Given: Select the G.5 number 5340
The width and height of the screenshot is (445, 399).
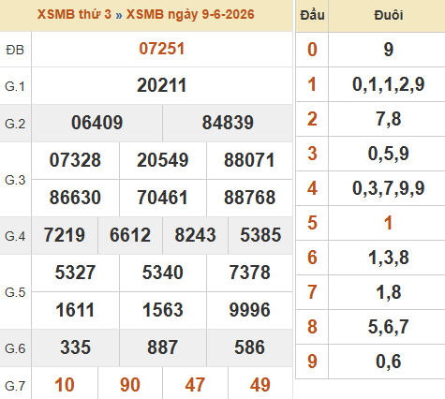Looking at the screenshot, I should click(162, 273).
